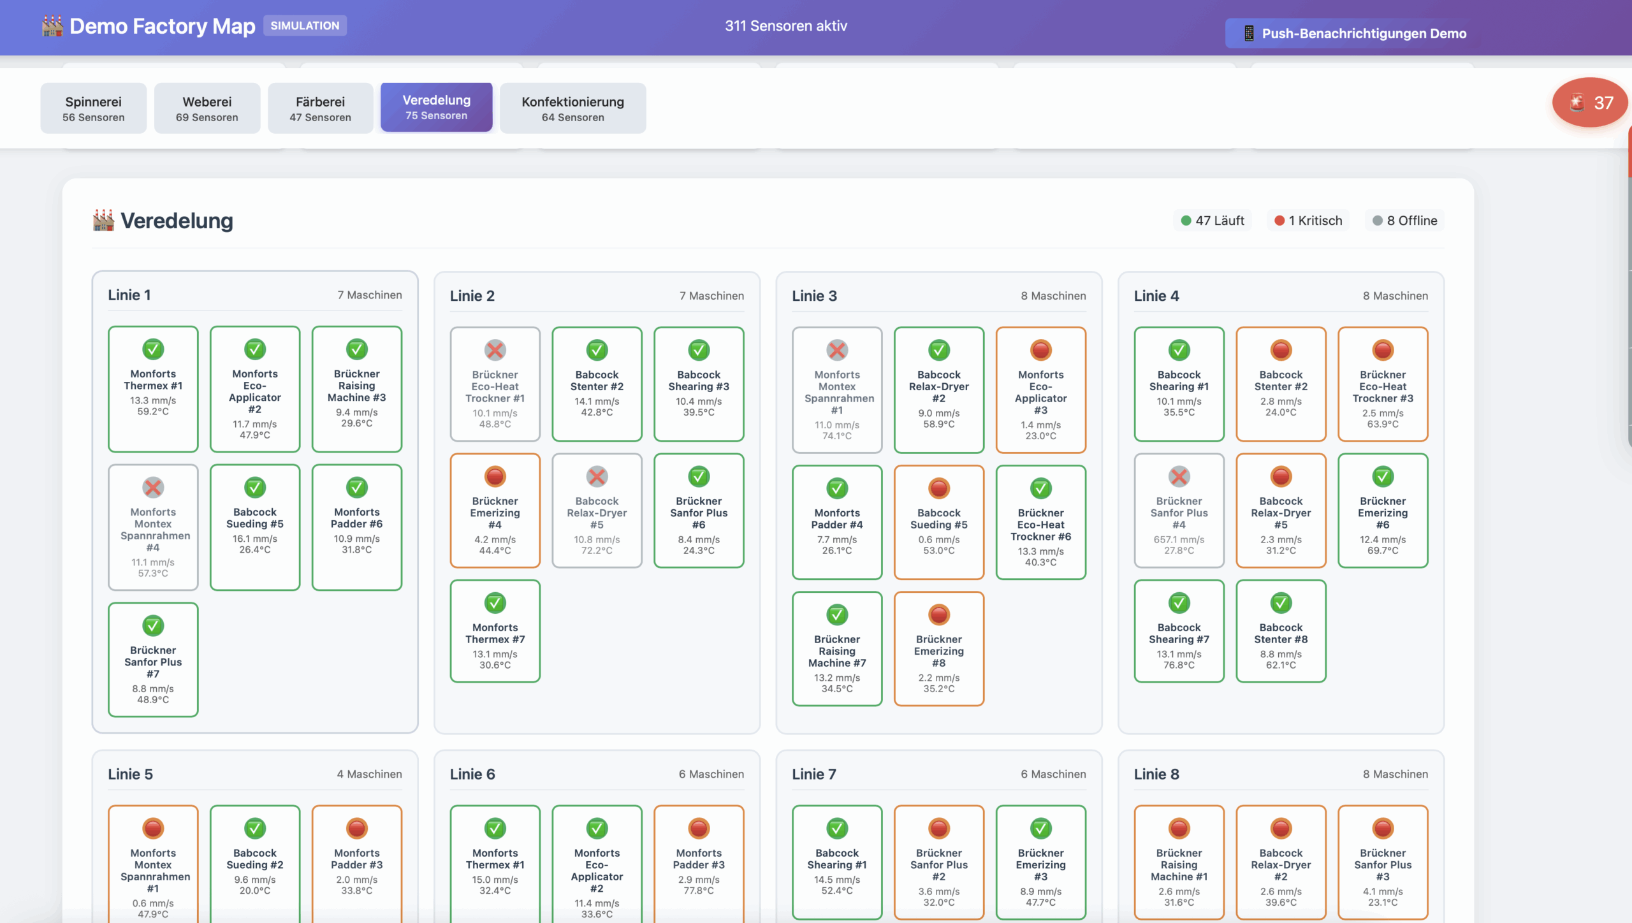Open the Brückner Emerizing #6 card

point(1383,511)
